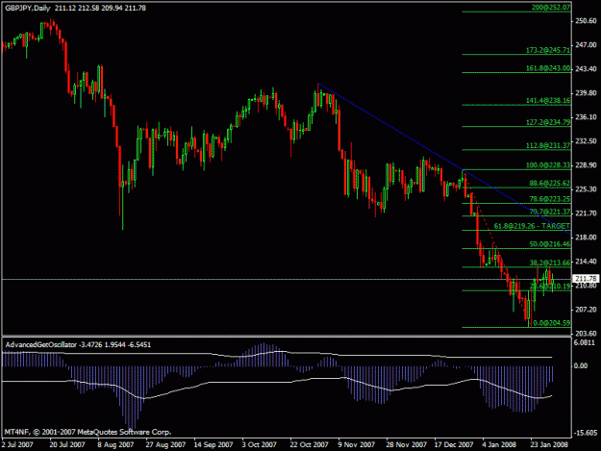Screen dimensions: 601x451
Task: Click the GBPJPY,Daily chart title text
Action: tap(28, 8)
